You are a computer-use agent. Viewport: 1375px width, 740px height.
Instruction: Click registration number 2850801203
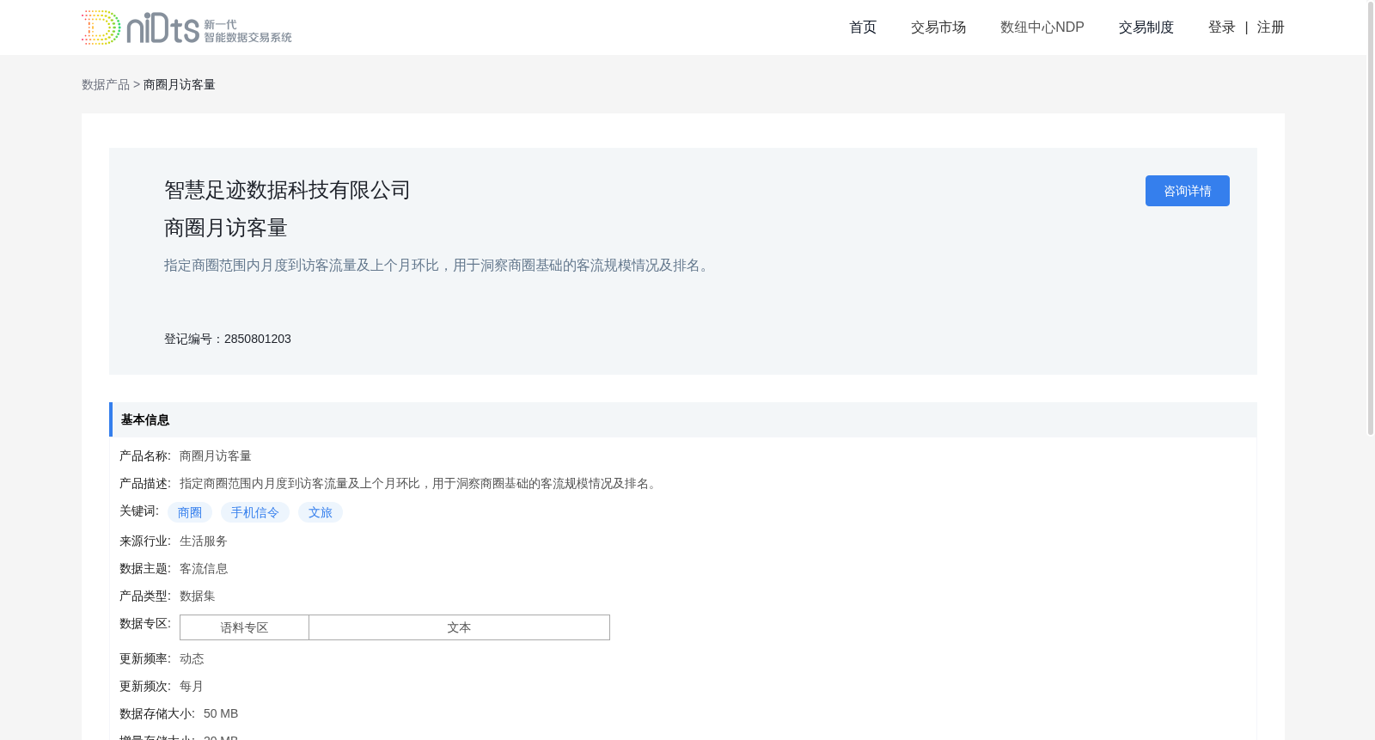(258, 339)
